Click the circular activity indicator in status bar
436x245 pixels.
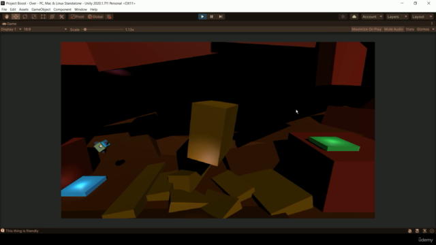pos(432,231)
